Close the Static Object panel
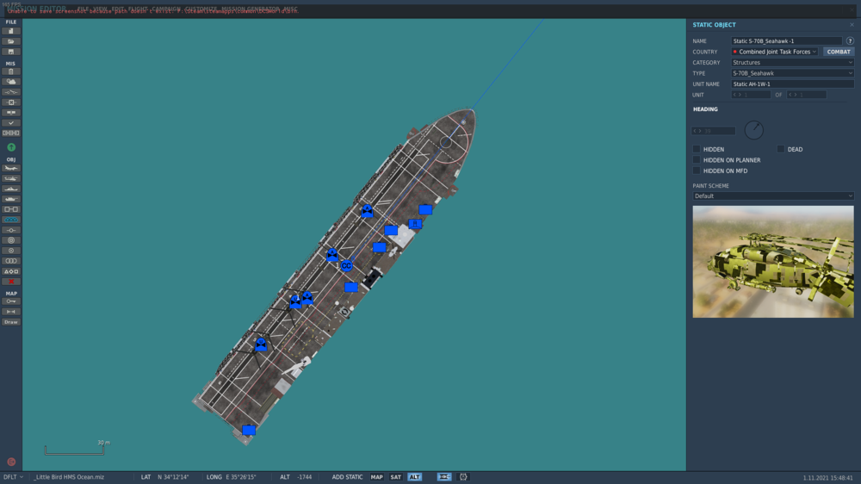 (x=852, y=25)
